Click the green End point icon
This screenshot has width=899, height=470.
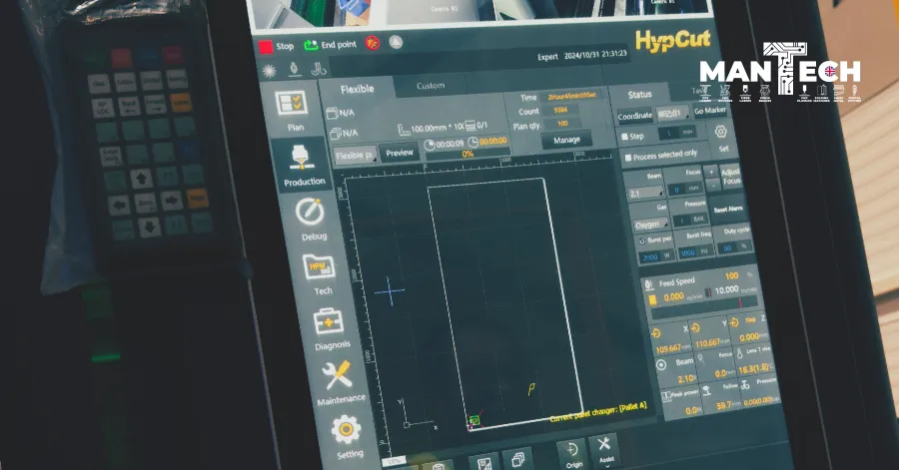coord(311,45)
